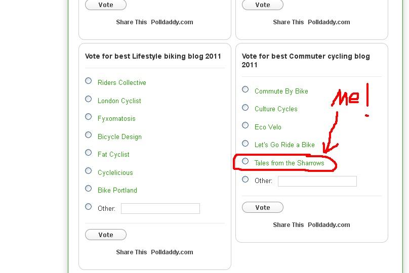Choose Culture Cycles radio option
The image size is (409, 273).
pos(246,107)
